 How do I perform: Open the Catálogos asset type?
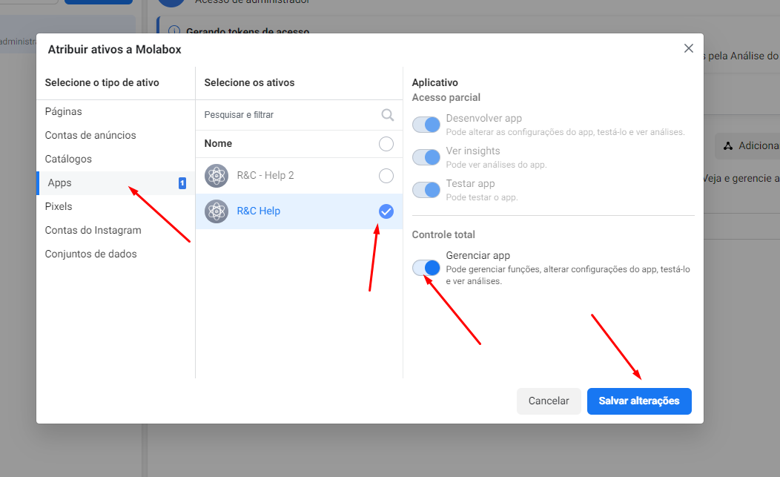point(68,159)
